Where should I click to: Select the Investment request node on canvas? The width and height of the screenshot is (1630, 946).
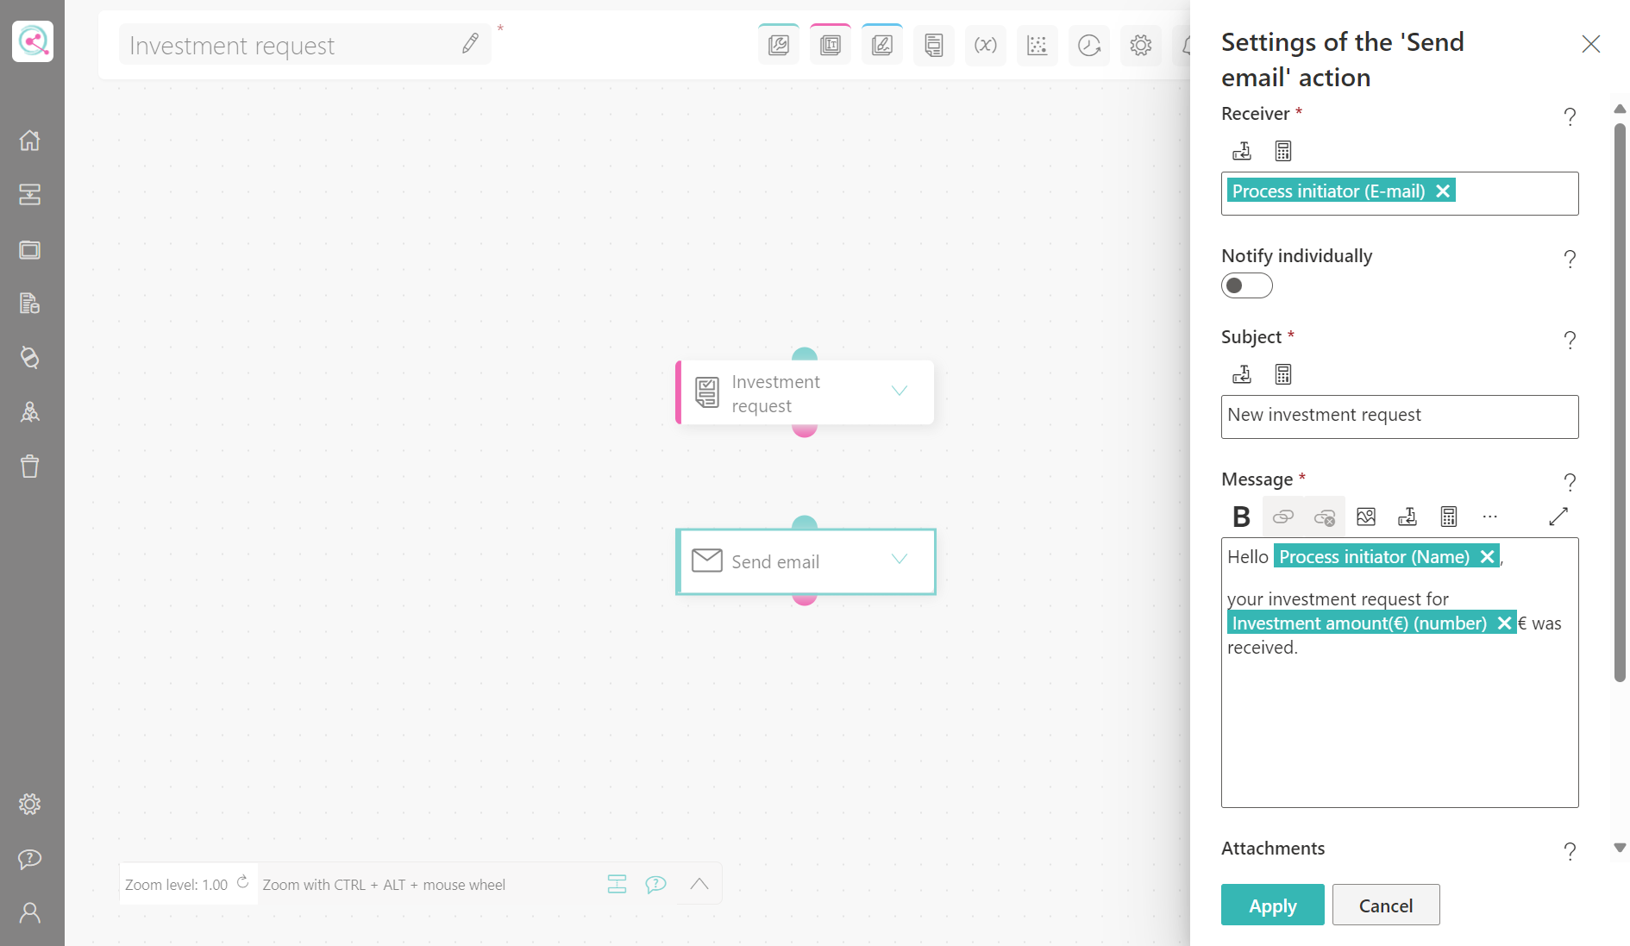click(x=805, y=392)
